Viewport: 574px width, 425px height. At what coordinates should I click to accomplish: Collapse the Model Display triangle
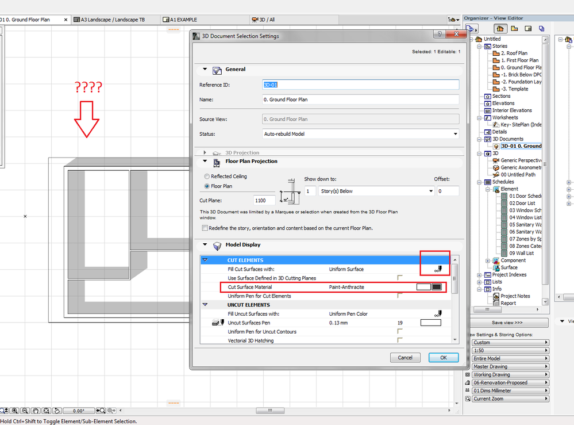205,244
